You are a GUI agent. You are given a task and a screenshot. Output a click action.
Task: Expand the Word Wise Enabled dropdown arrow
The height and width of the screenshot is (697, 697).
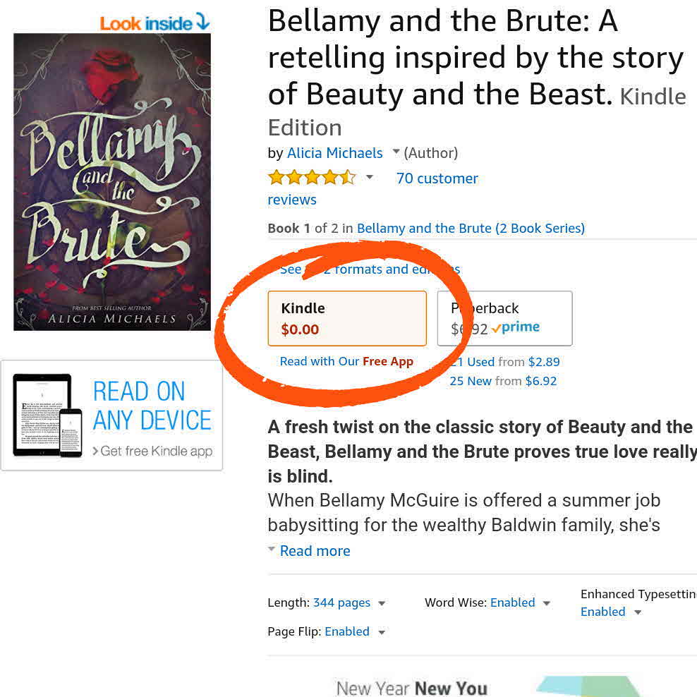pyautogui.click(x=546, y=603)
